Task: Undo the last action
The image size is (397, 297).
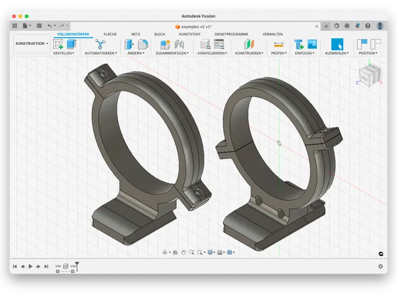Action: [x=50, y=26]
